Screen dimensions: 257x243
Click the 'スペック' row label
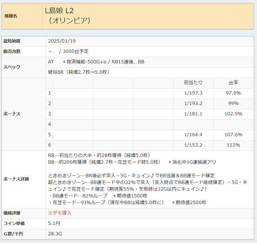(12, 67)
